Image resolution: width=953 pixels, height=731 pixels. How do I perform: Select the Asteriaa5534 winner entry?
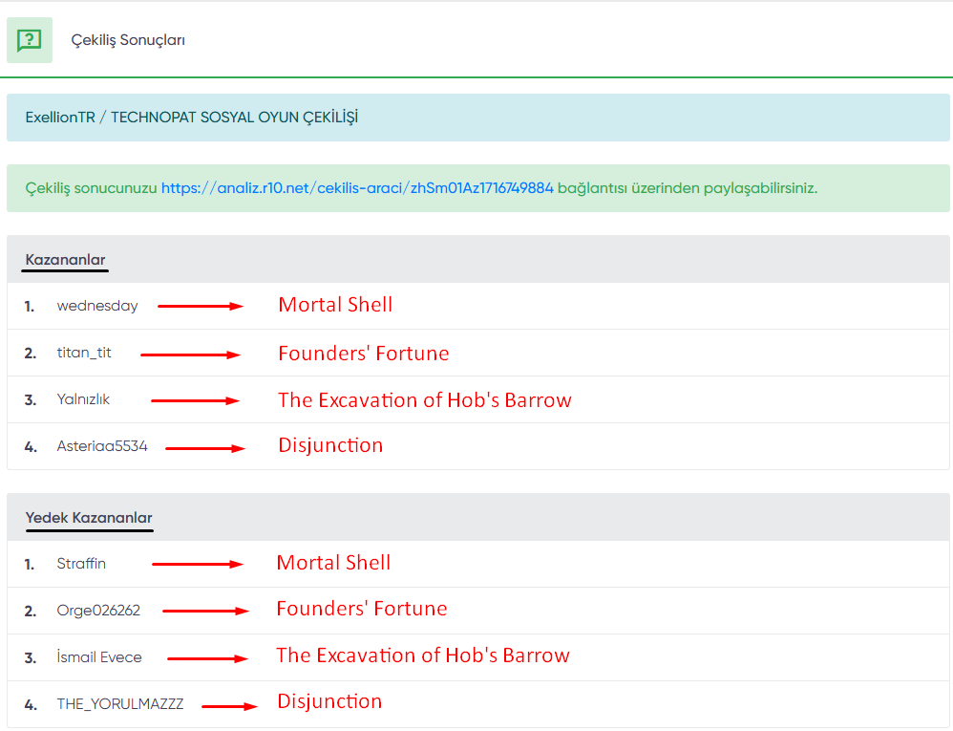pos(102,446)
